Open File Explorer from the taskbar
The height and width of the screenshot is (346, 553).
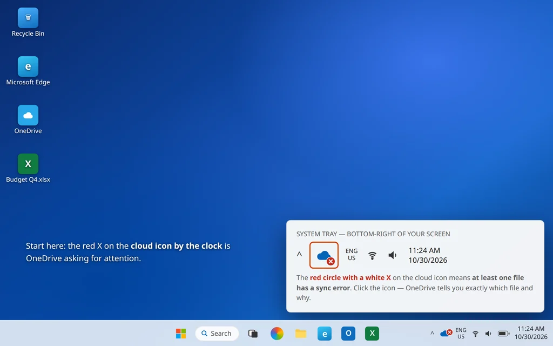pos(300,333)
